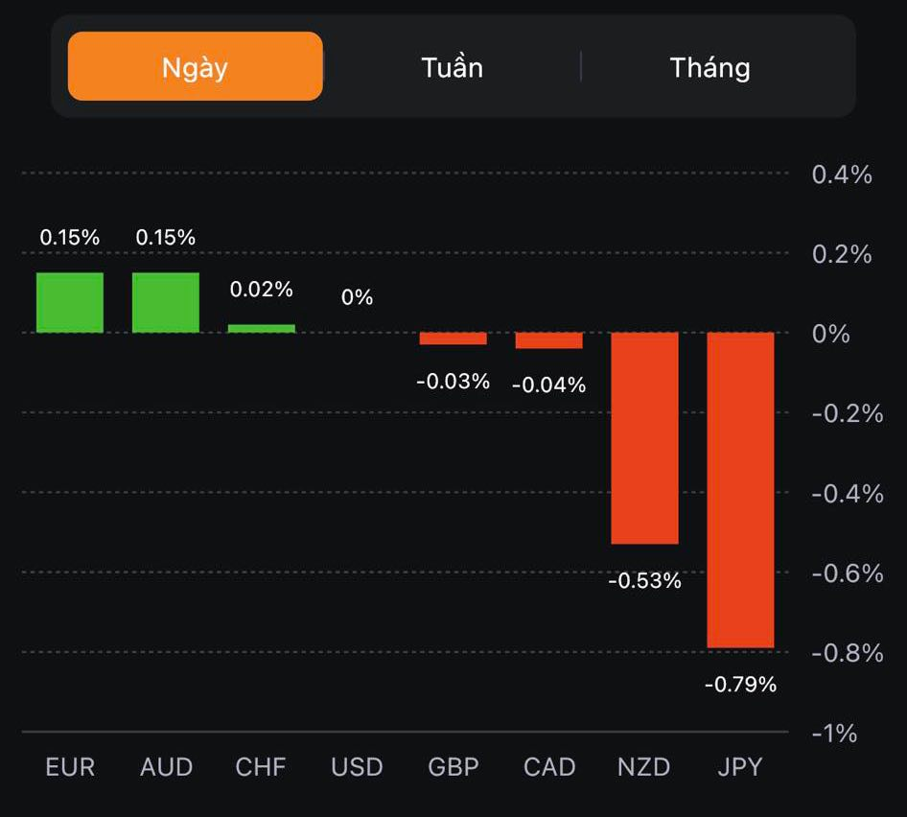Tap the tall red JPY bar

pyautogui.click(x=740, y=490)
